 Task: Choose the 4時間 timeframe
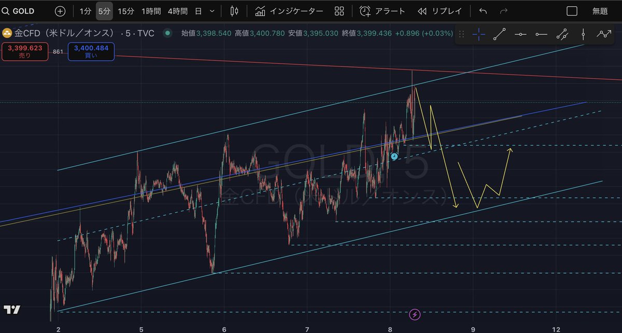click(x=178, y=11)
